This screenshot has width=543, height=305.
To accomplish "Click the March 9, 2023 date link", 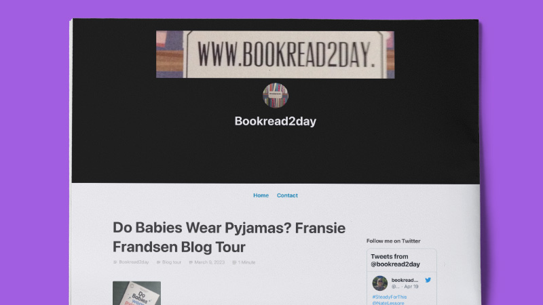I will point(210,262).
